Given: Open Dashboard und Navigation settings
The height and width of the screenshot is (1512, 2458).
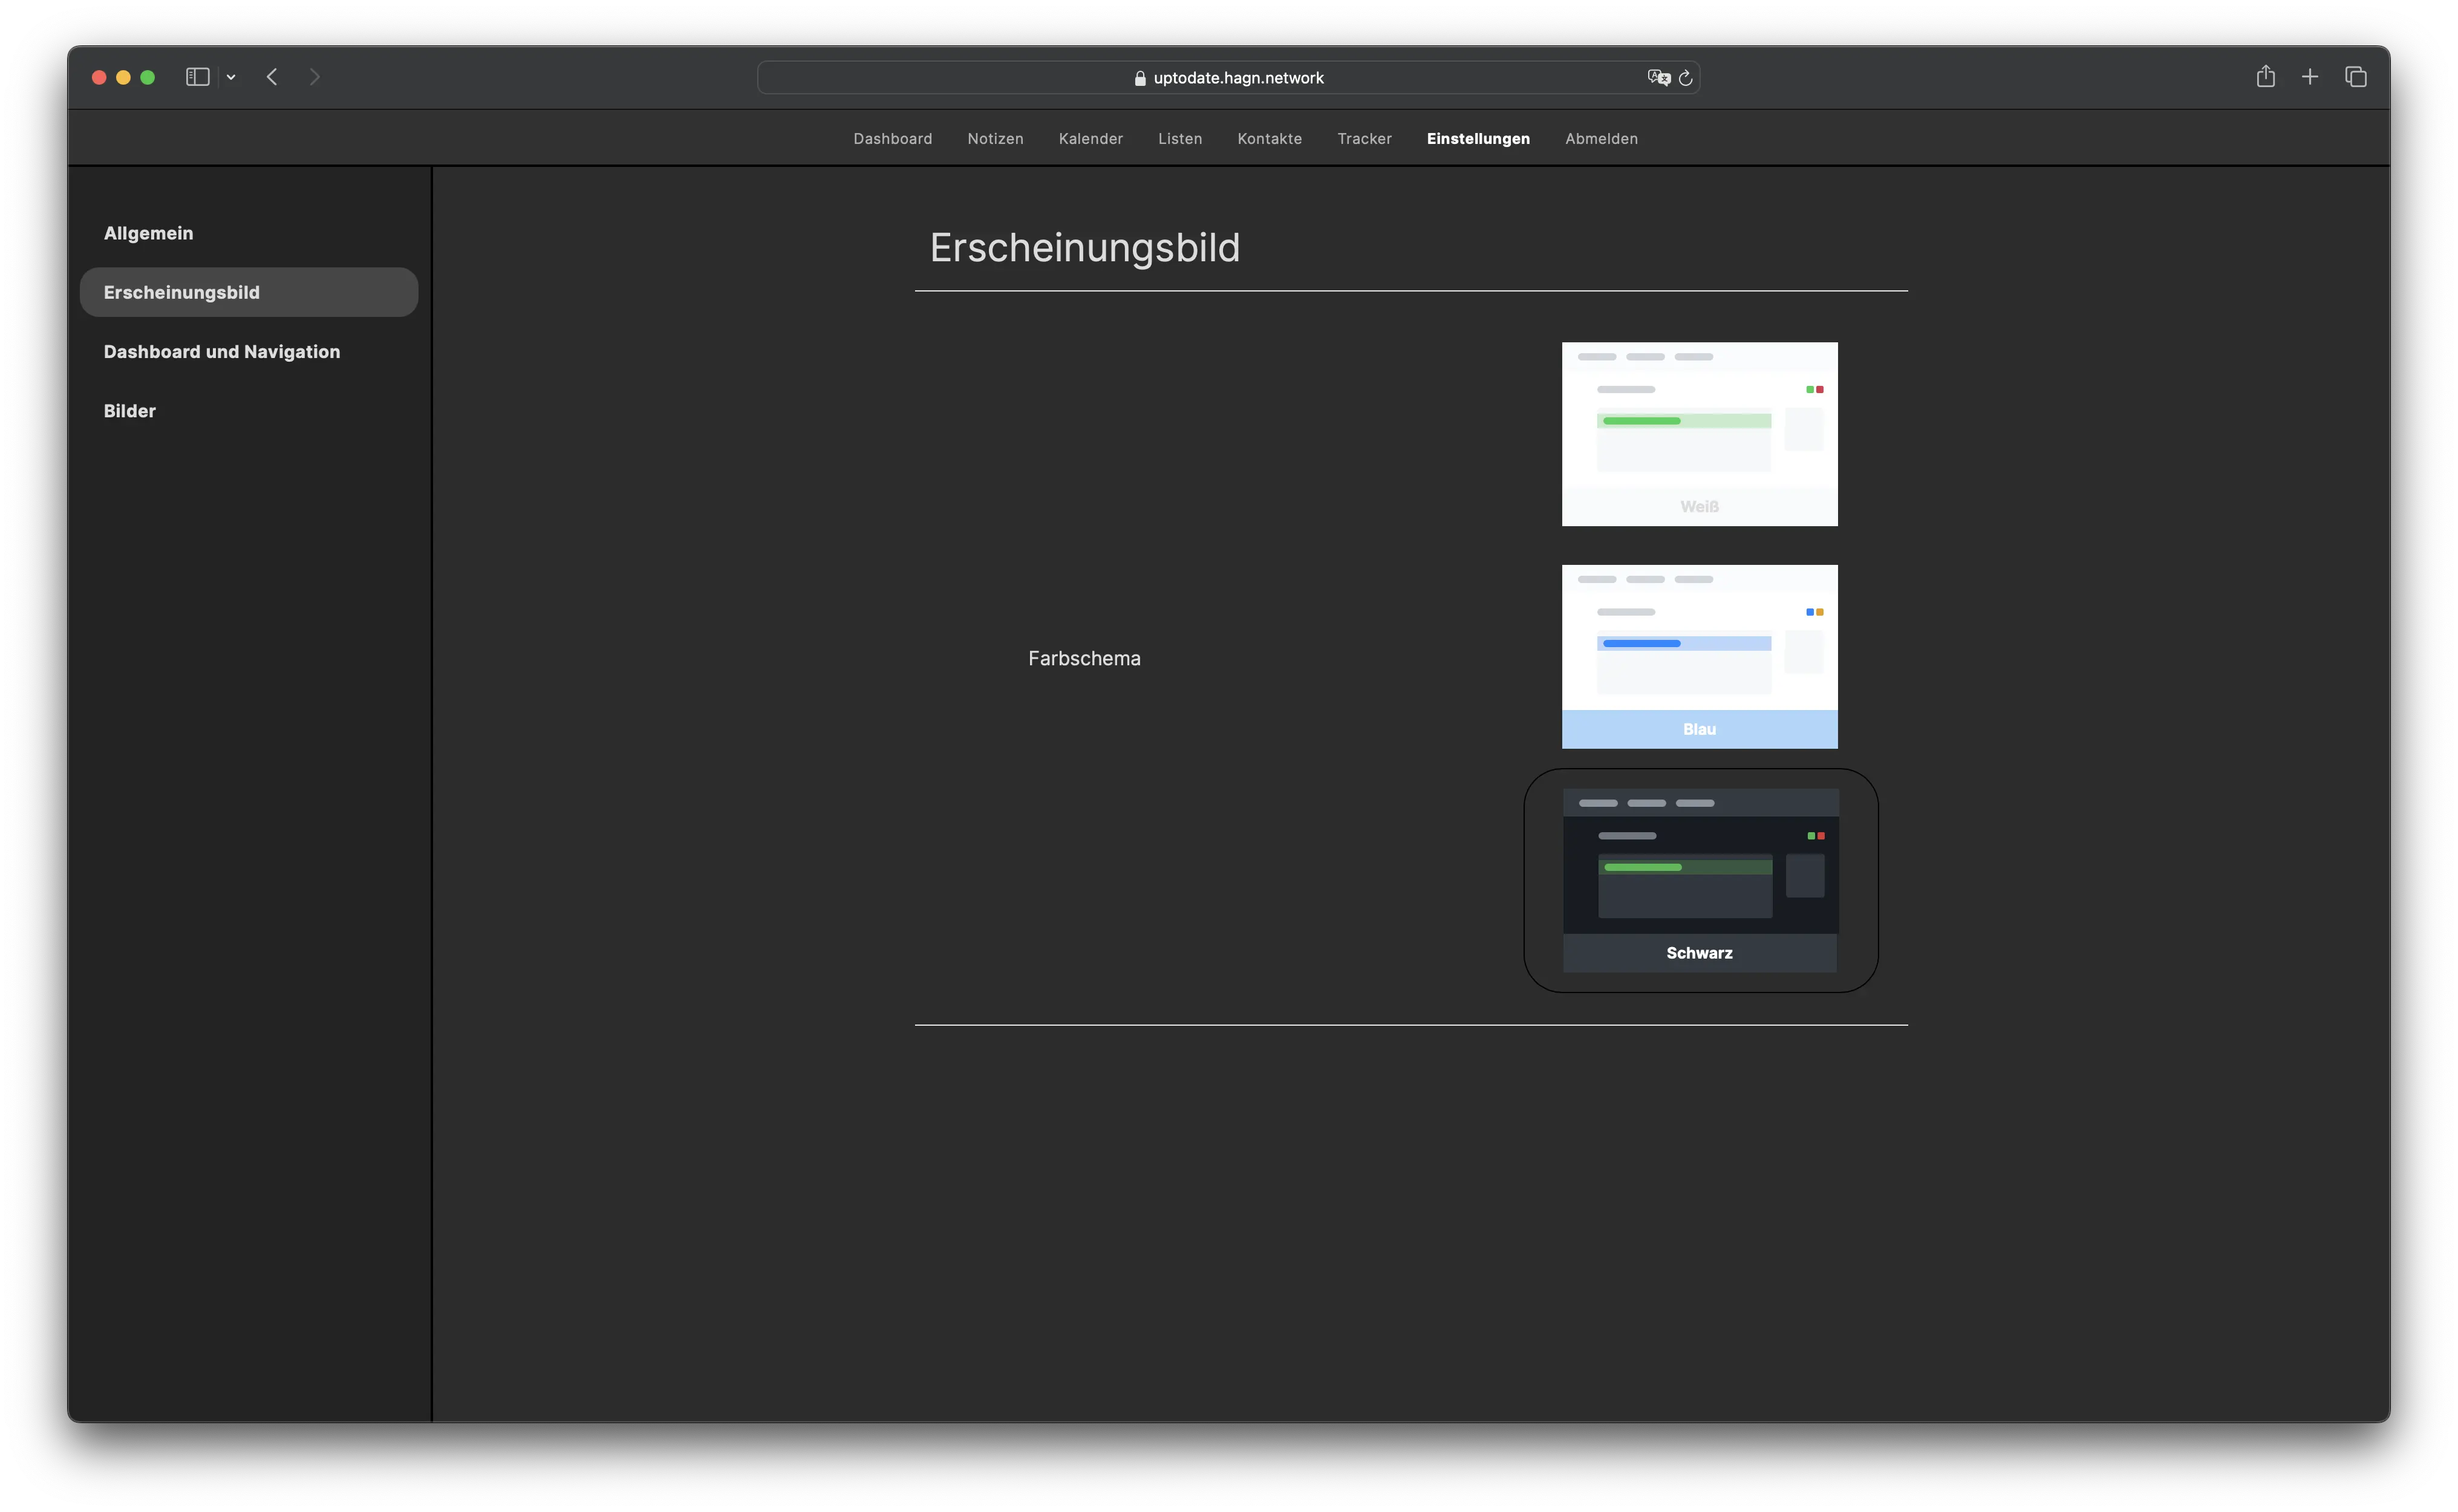Looking at the screenshot, I should [222, 352].
